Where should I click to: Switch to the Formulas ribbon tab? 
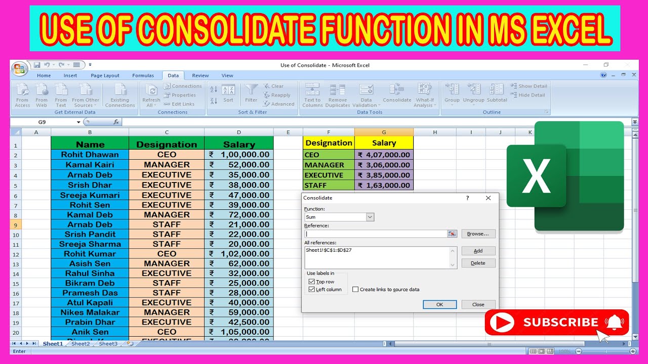143,75
